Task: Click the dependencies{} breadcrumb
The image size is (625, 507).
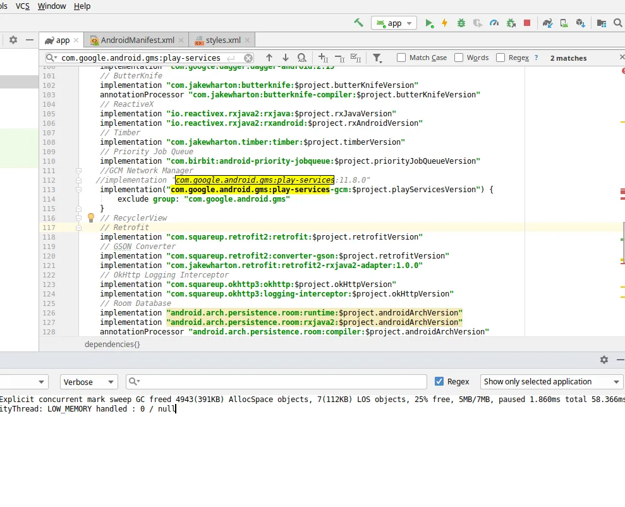Action: click(x=112, y=345)
